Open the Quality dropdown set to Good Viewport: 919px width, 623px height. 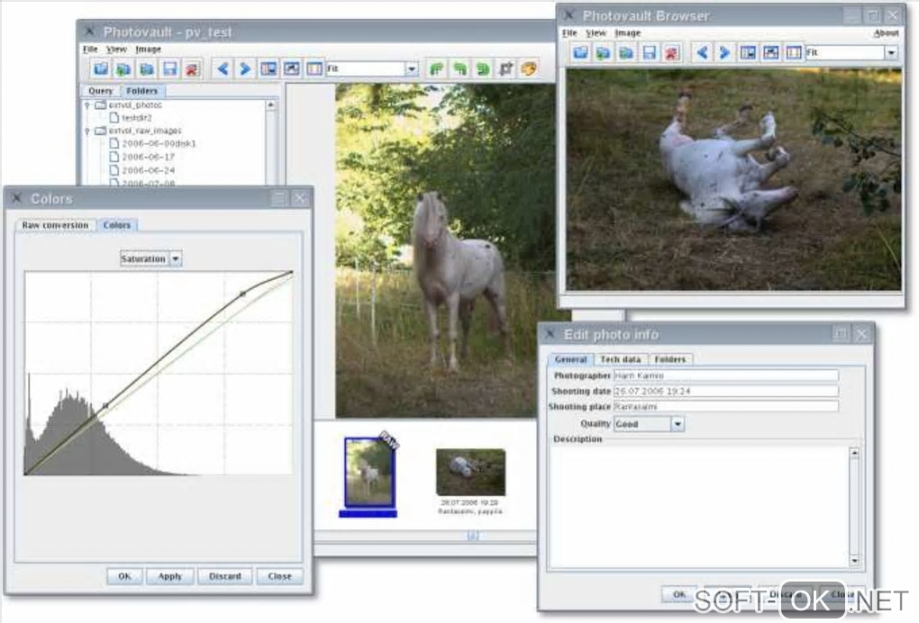pyautogui.click(x=678, y=423)
